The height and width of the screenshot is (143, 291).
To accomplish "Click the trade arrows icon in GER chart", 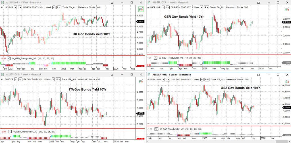I will coord(287,9).
